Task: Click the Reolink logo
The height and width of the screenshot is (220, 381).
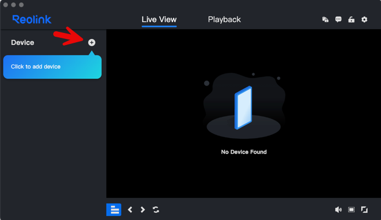Action: 32,19
